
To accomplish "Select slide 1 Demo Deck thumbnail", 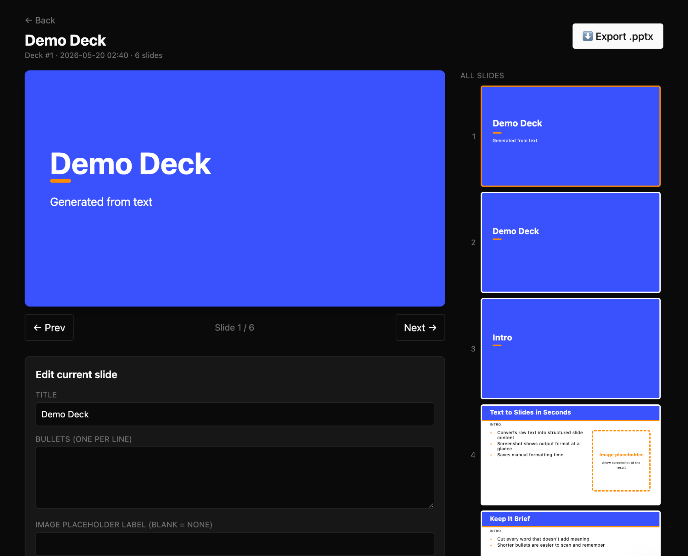I will point(570,136).
